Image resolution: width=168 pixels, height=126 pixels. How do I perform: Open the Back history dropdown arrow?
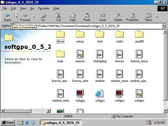click(x=16, y=17)
